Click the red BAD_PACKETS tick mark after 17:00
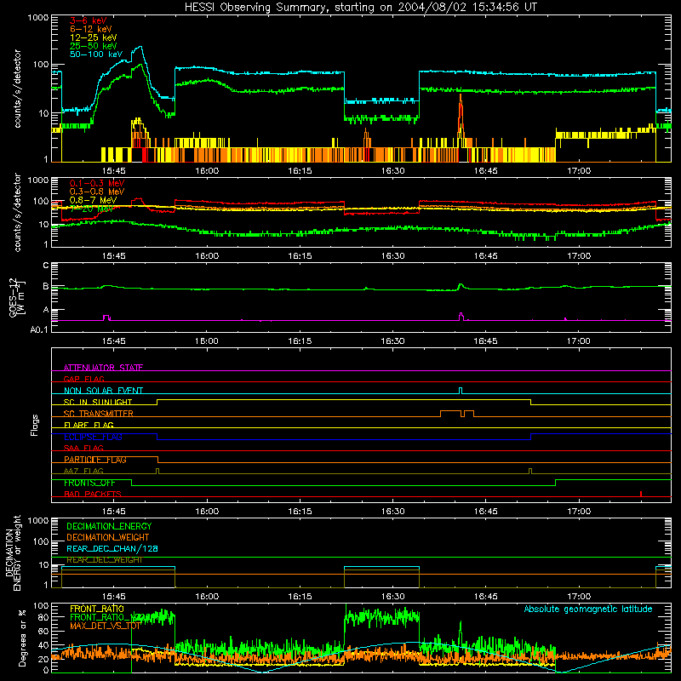Screen dimensions: 681x681 coord(641,494)
